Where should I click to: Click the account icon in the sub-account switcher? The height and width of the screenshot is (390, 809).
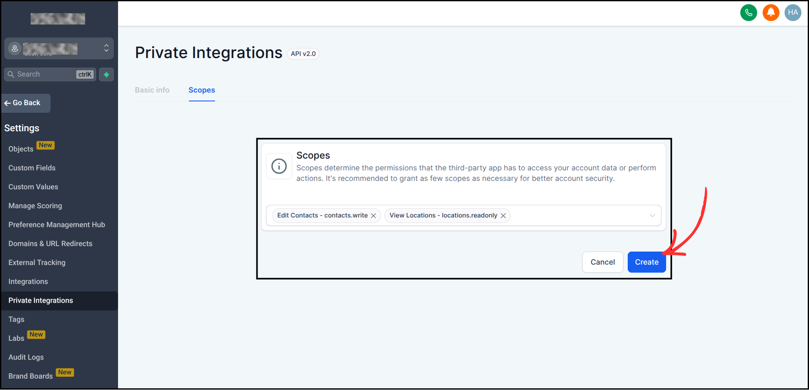[15, 48]
